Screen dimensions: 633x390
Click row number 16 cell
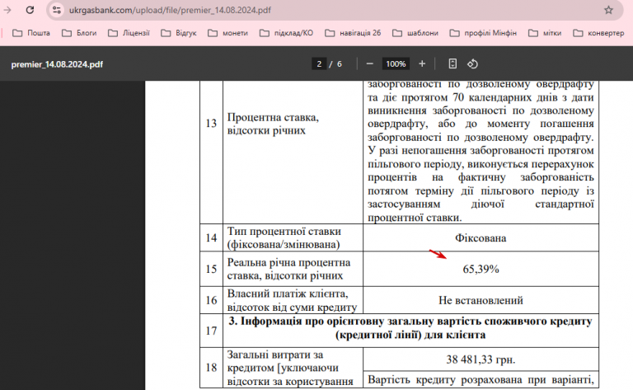pos(211,300)
